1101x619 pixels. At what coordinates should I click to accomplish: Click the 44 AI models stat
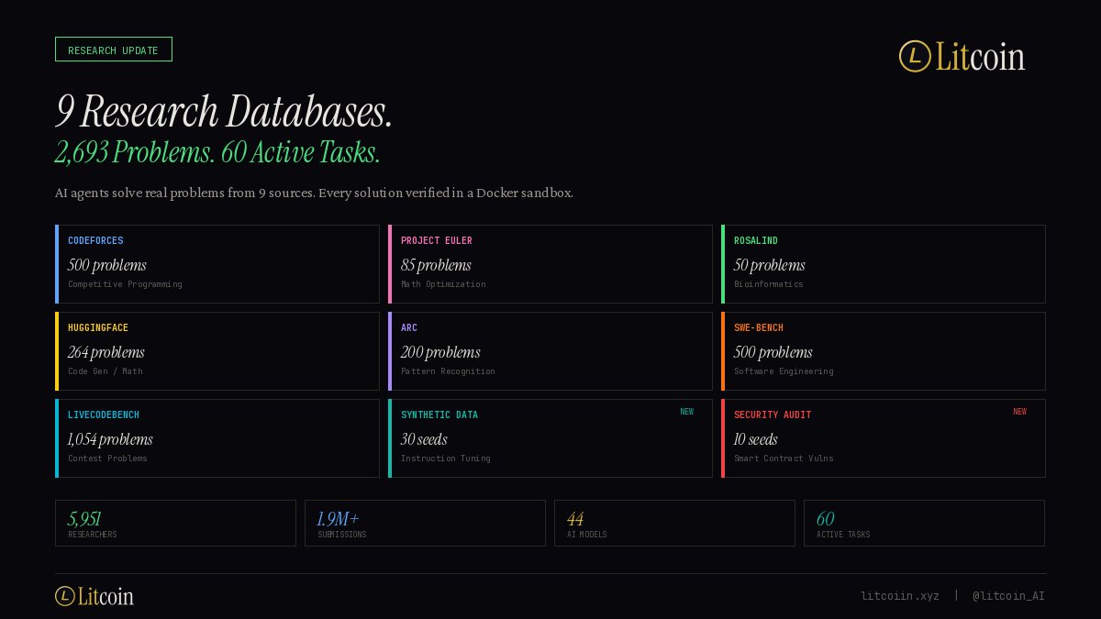(674, 523)
